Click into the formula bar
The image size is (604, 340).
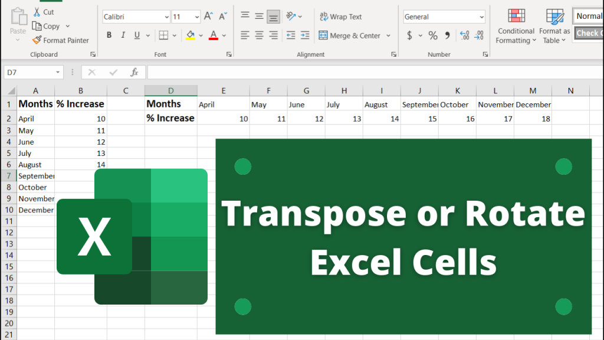(375, 72)
